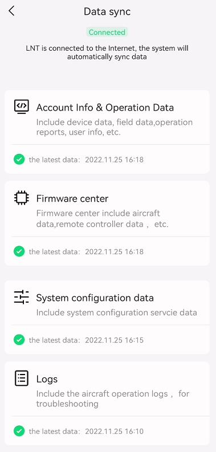Click green checkmark under Firmware center card

click(19, 252)
